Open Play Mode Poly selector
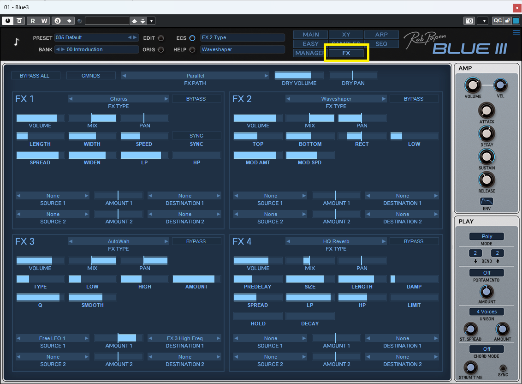This screenshot has width=522, height=384. pos(486,236)
